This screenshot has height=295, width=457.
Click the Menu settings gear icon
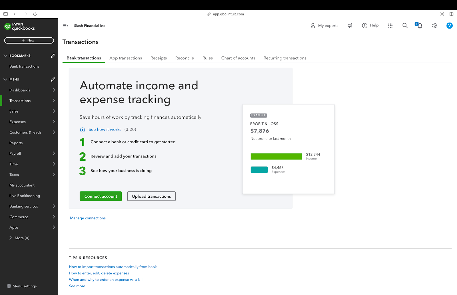click(x=9, y=286)
